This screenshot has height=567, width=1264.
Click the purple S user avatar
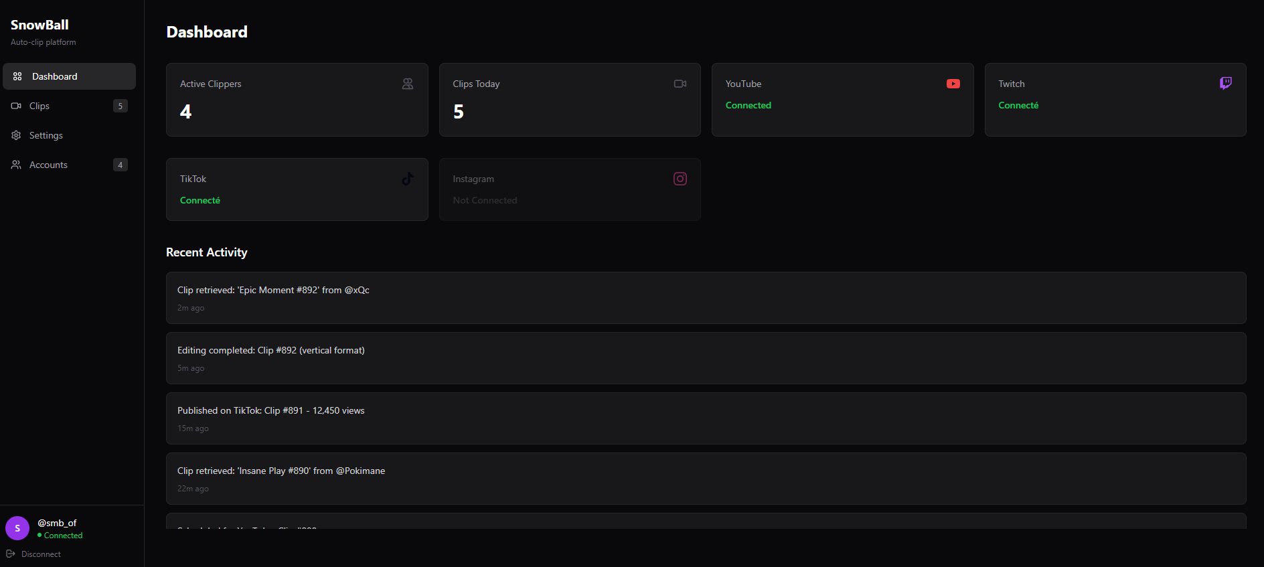[x=17, y=528]
